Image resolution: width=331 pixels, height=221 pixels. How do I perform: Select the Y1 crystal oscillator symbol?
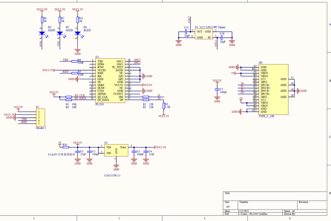pyautogui.click(x=204, y=34)
